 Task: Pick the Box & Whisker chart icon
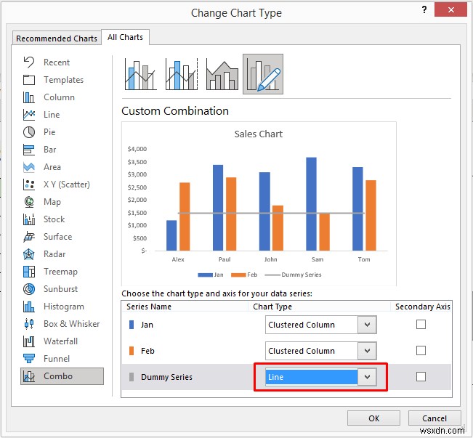29,324
